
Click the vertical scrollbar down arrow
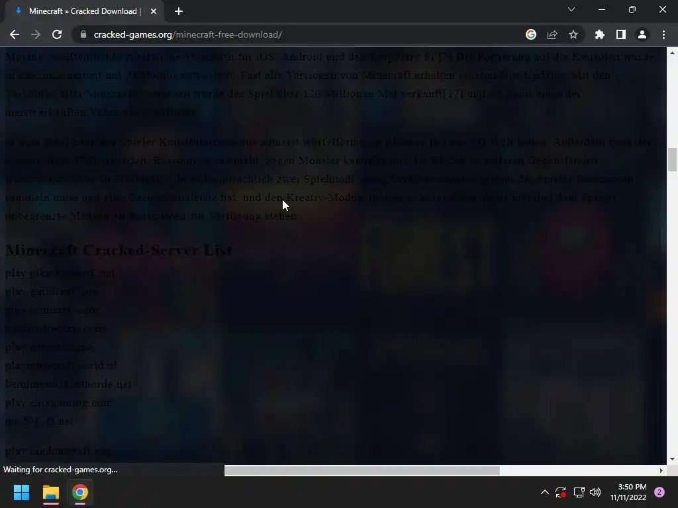(672, 459)
